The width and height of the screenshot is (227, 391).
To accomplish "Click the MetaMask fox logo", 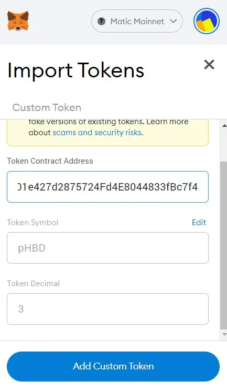I will point(18,21).
